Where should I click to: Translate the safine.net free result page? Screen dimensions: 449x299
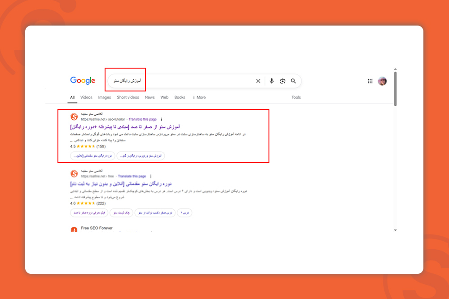coord(132,176)
